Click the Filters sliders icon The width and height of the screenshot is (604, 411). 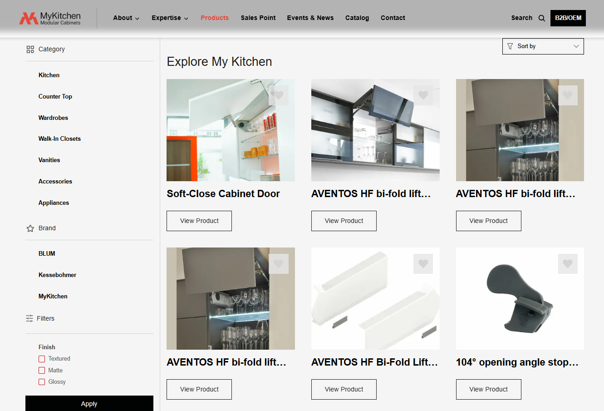click(29, 319)
